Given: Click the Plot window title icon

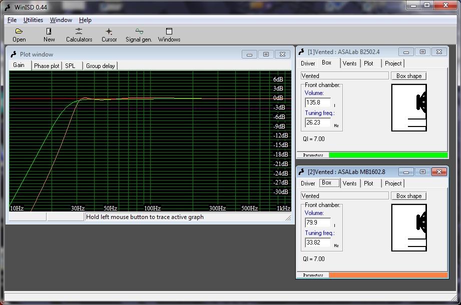Looking at the screenshot, I should coord(14,54).
